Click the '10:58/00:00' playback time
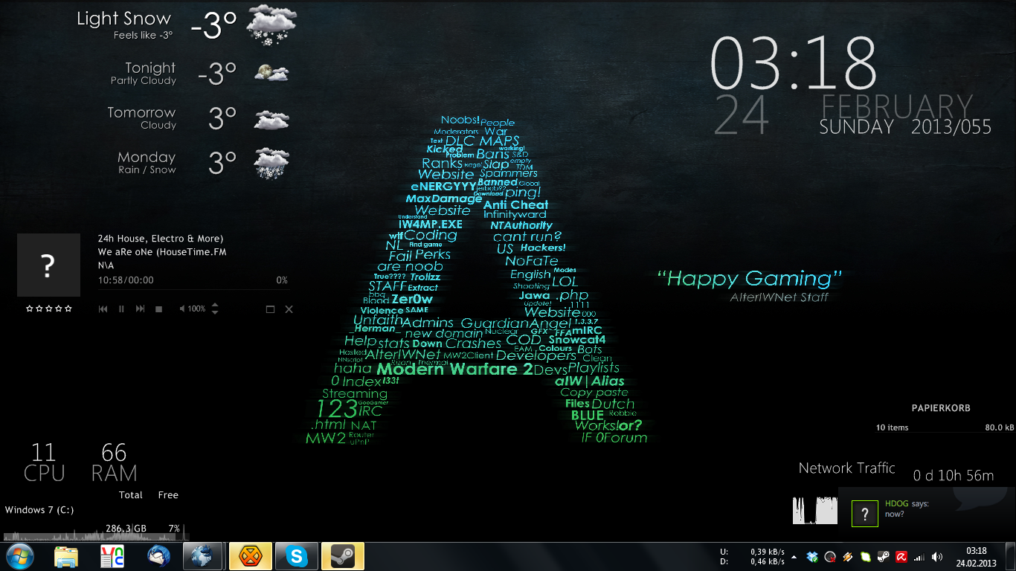Screen dimensions: 1016x571 tap(126, 280)
